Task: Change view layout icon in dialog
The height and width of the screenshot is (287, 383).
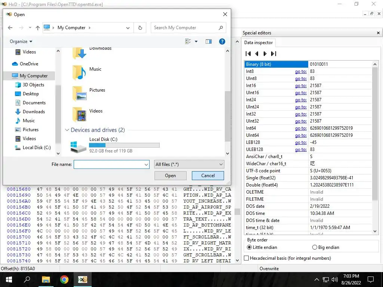Action: 188,41
